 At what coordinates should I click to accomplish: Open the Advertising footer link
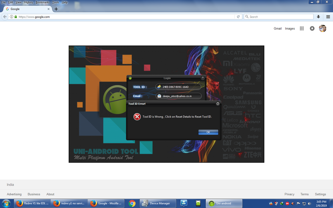click(x=14, y=194)
